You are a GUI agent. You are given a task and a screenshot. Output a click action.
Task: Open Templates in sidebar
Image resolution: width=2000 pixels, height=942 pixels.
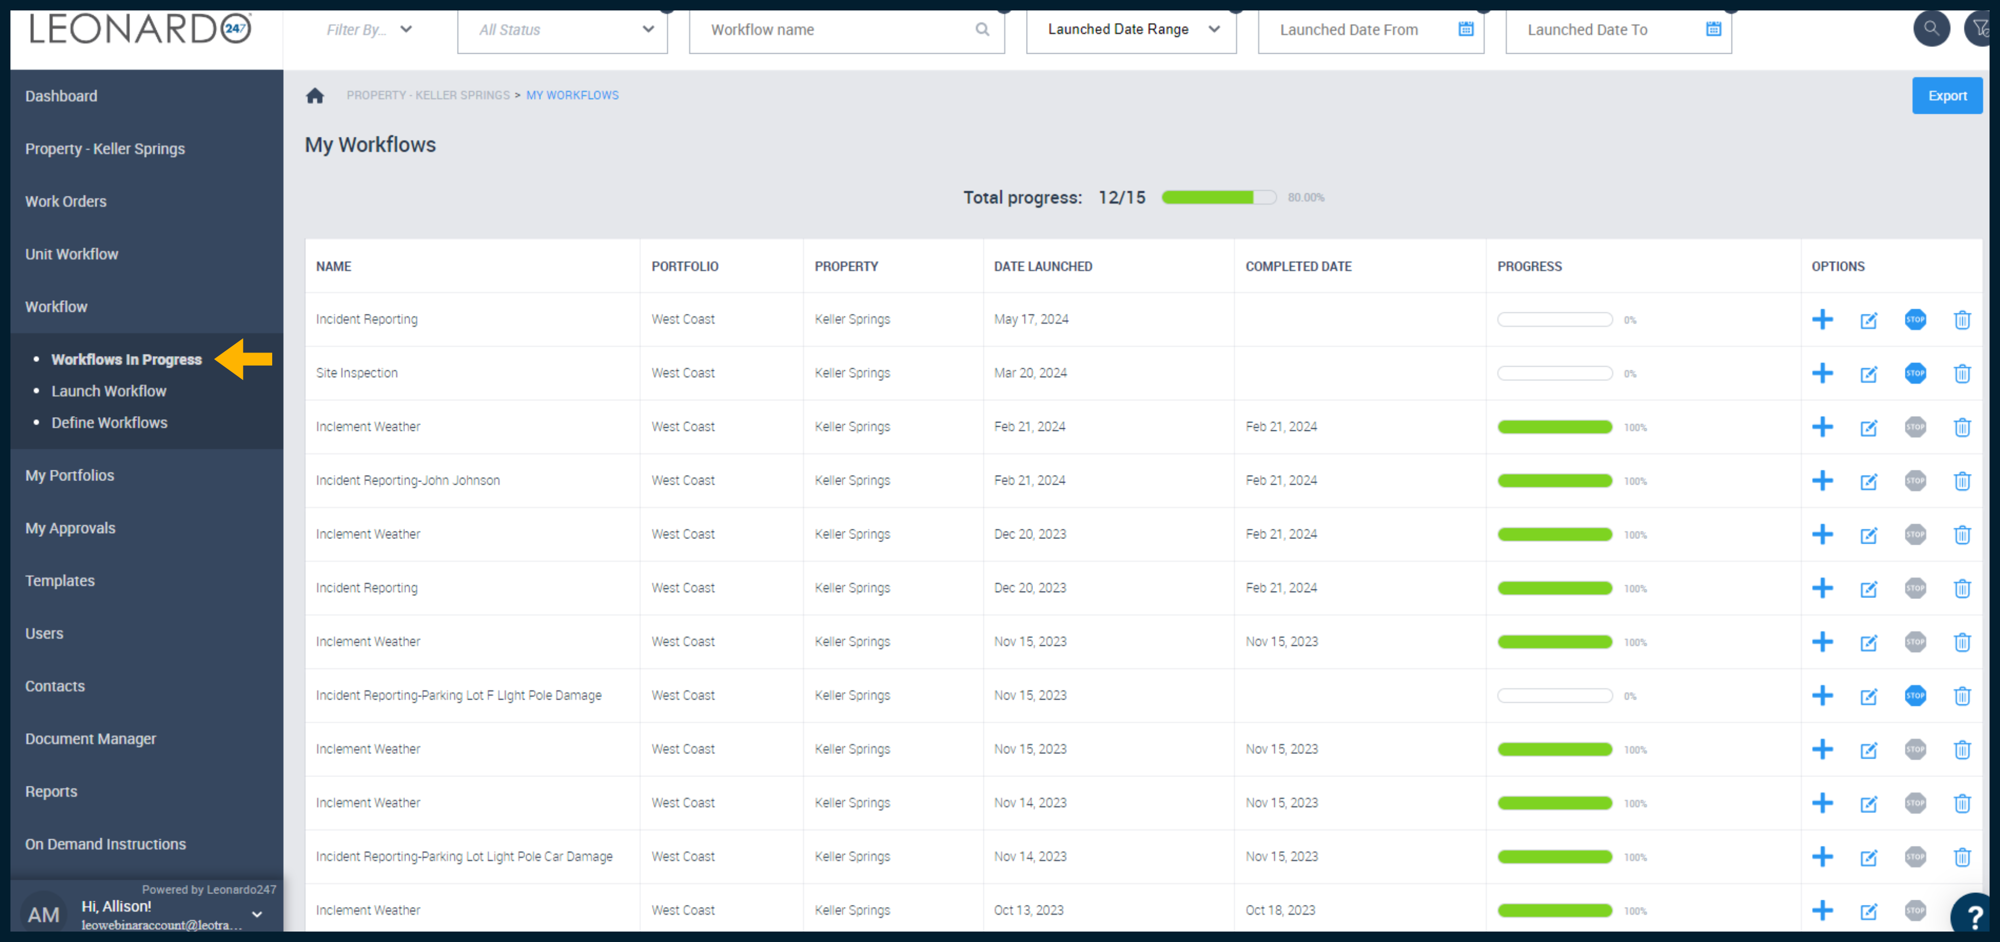(x=60, y=581)
